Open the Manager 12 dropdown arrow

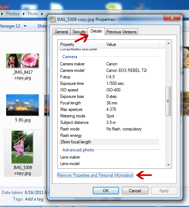tap(25, 26)
